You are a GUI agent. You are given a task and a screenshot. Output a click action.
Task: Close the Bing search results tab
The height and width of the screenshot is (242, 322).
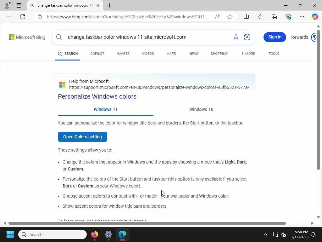[98, 6]
